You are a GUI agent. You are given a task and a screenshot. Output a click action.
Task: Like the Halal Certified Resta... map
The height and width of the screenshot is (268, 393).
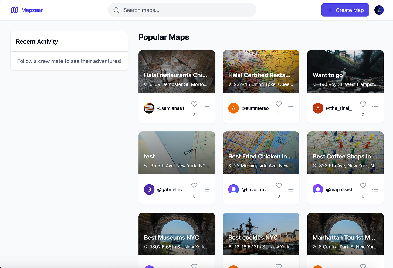coord(279,104)
